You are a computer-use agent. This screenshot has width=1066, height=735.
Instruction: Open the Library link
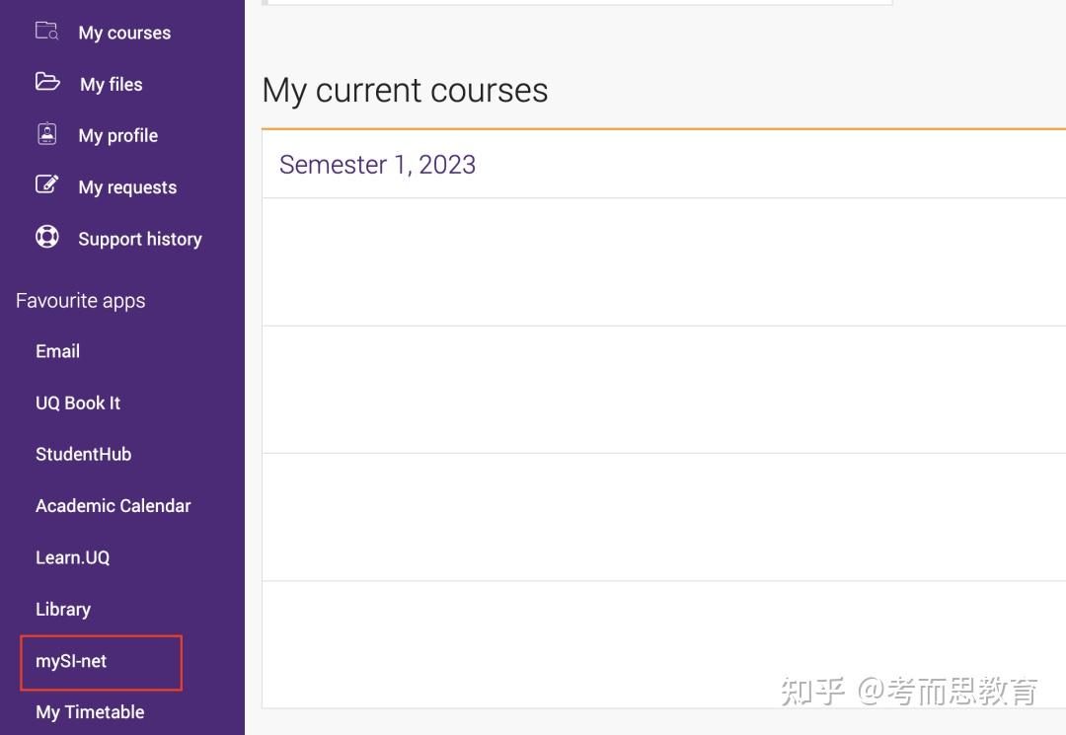(63, 609)
